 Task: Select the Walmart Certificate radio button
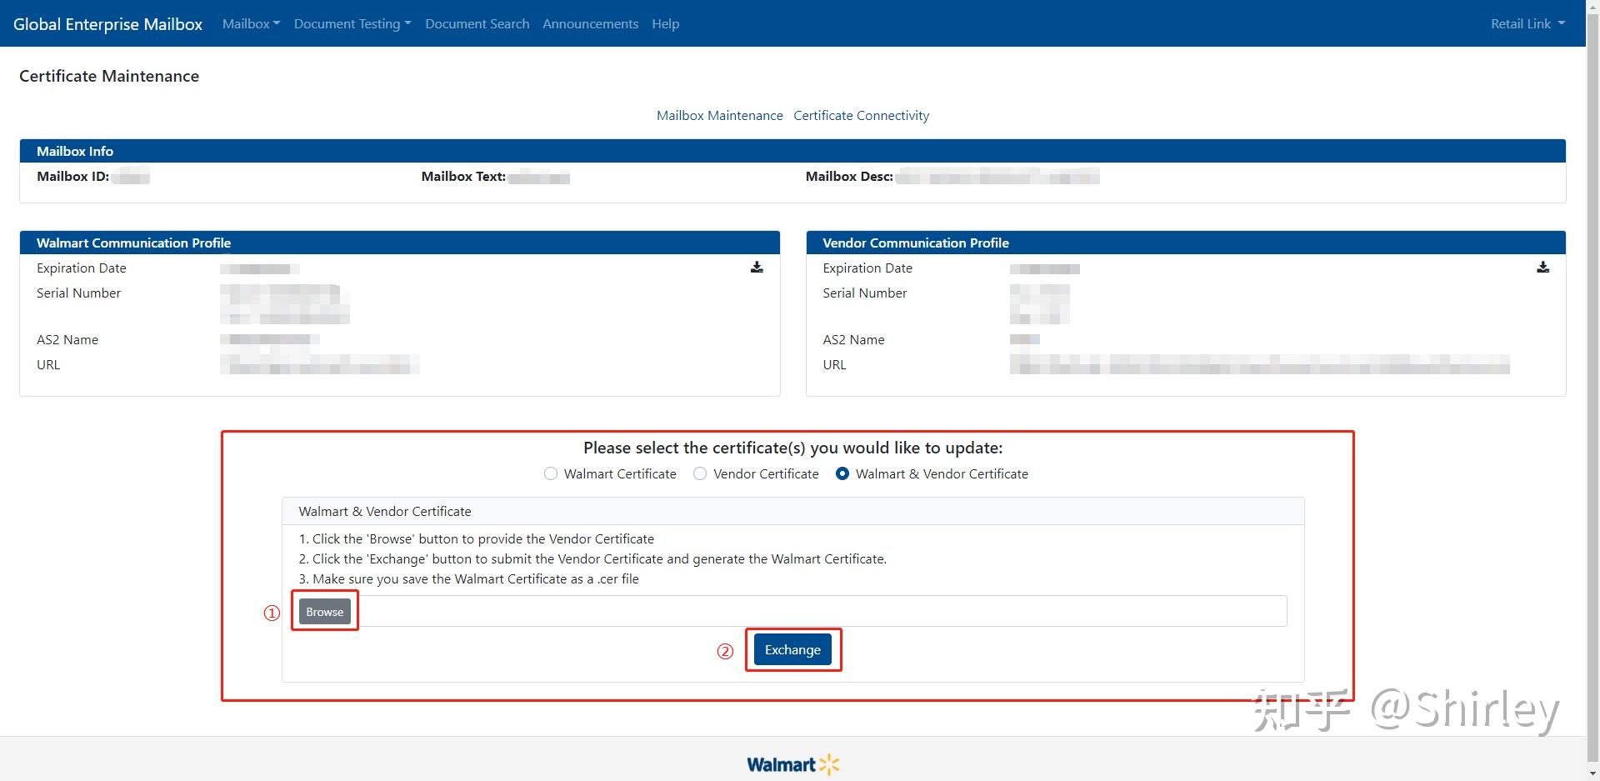[x=551, y=473]
